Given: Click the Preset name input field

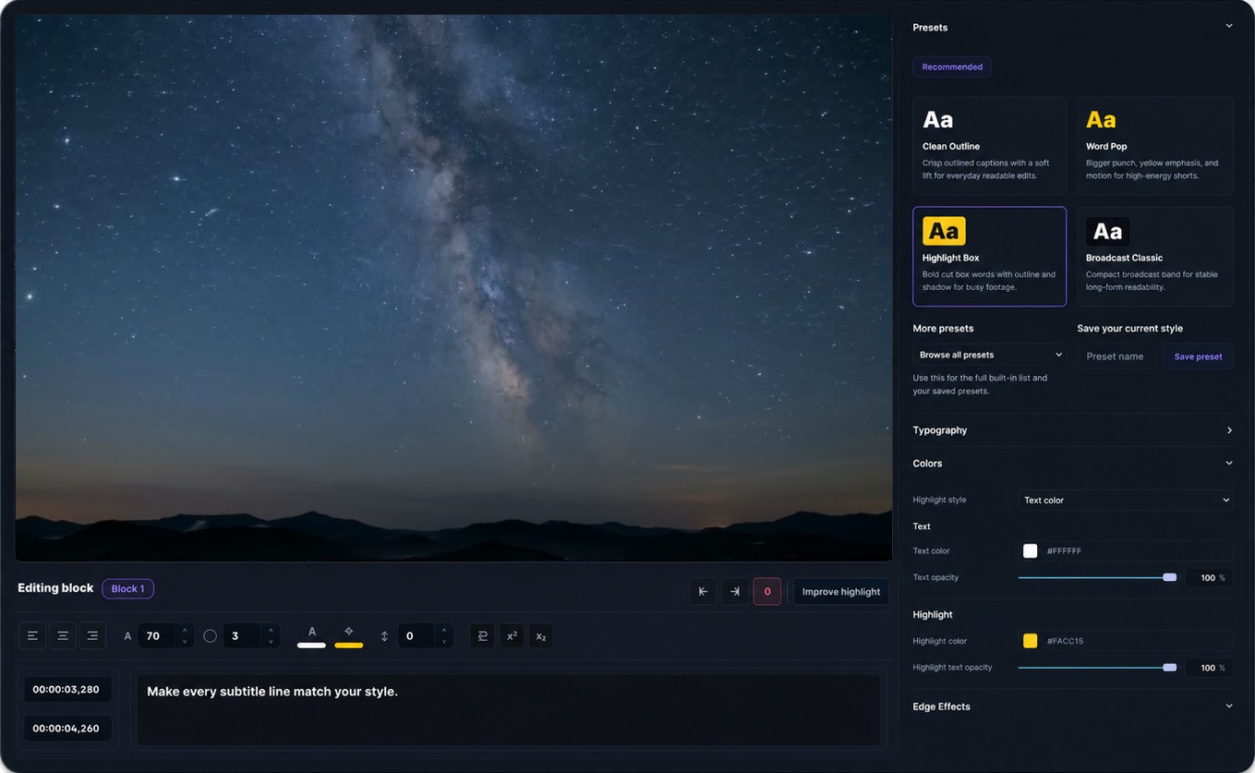Looking at the screenshot, I should 1115,356.
